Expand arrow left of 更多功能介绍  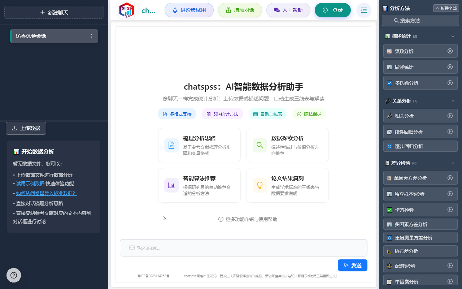[x=165, y=218]
